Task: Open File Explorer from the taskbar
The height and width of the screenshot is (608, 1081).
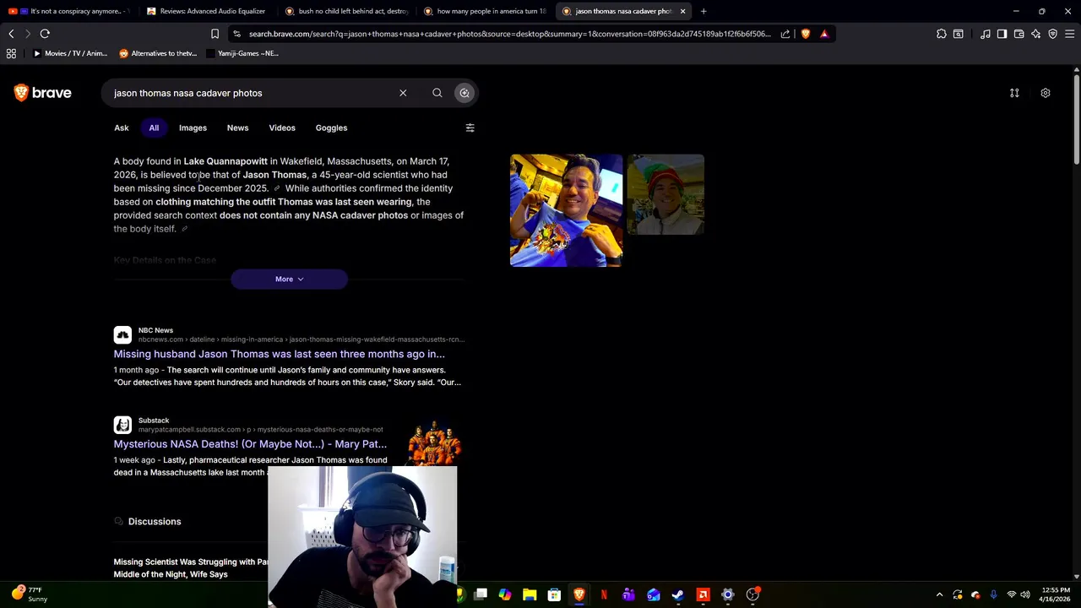Action: [x=530, y=595]
